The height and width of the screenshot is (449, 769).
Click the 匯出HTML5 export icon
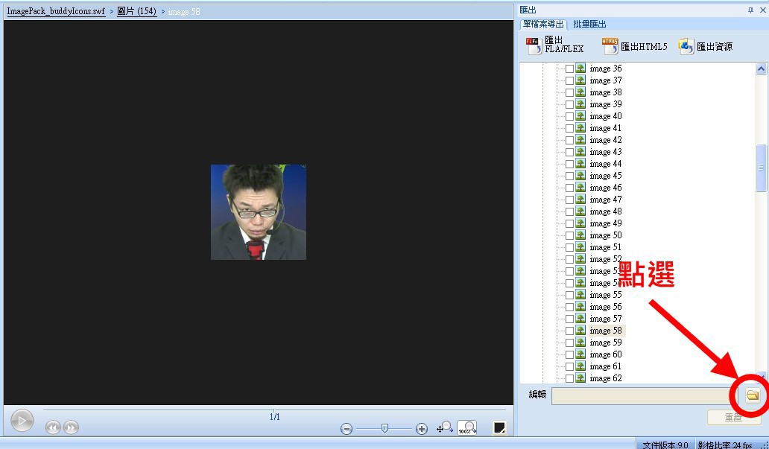point(610,46)
